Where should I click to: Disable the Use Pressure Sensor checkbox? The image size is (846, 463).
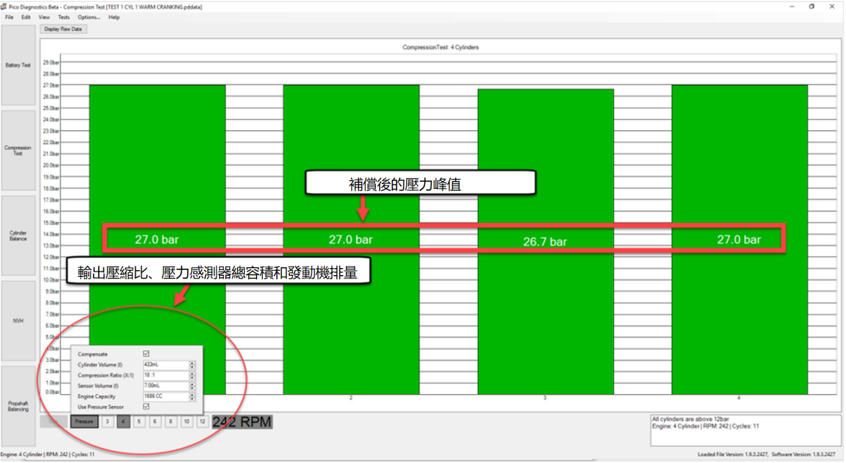146,407
